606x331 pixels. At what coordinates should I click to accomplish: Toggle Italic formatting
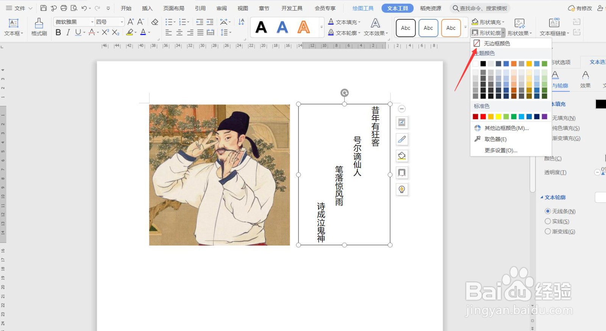coord(68,33)
